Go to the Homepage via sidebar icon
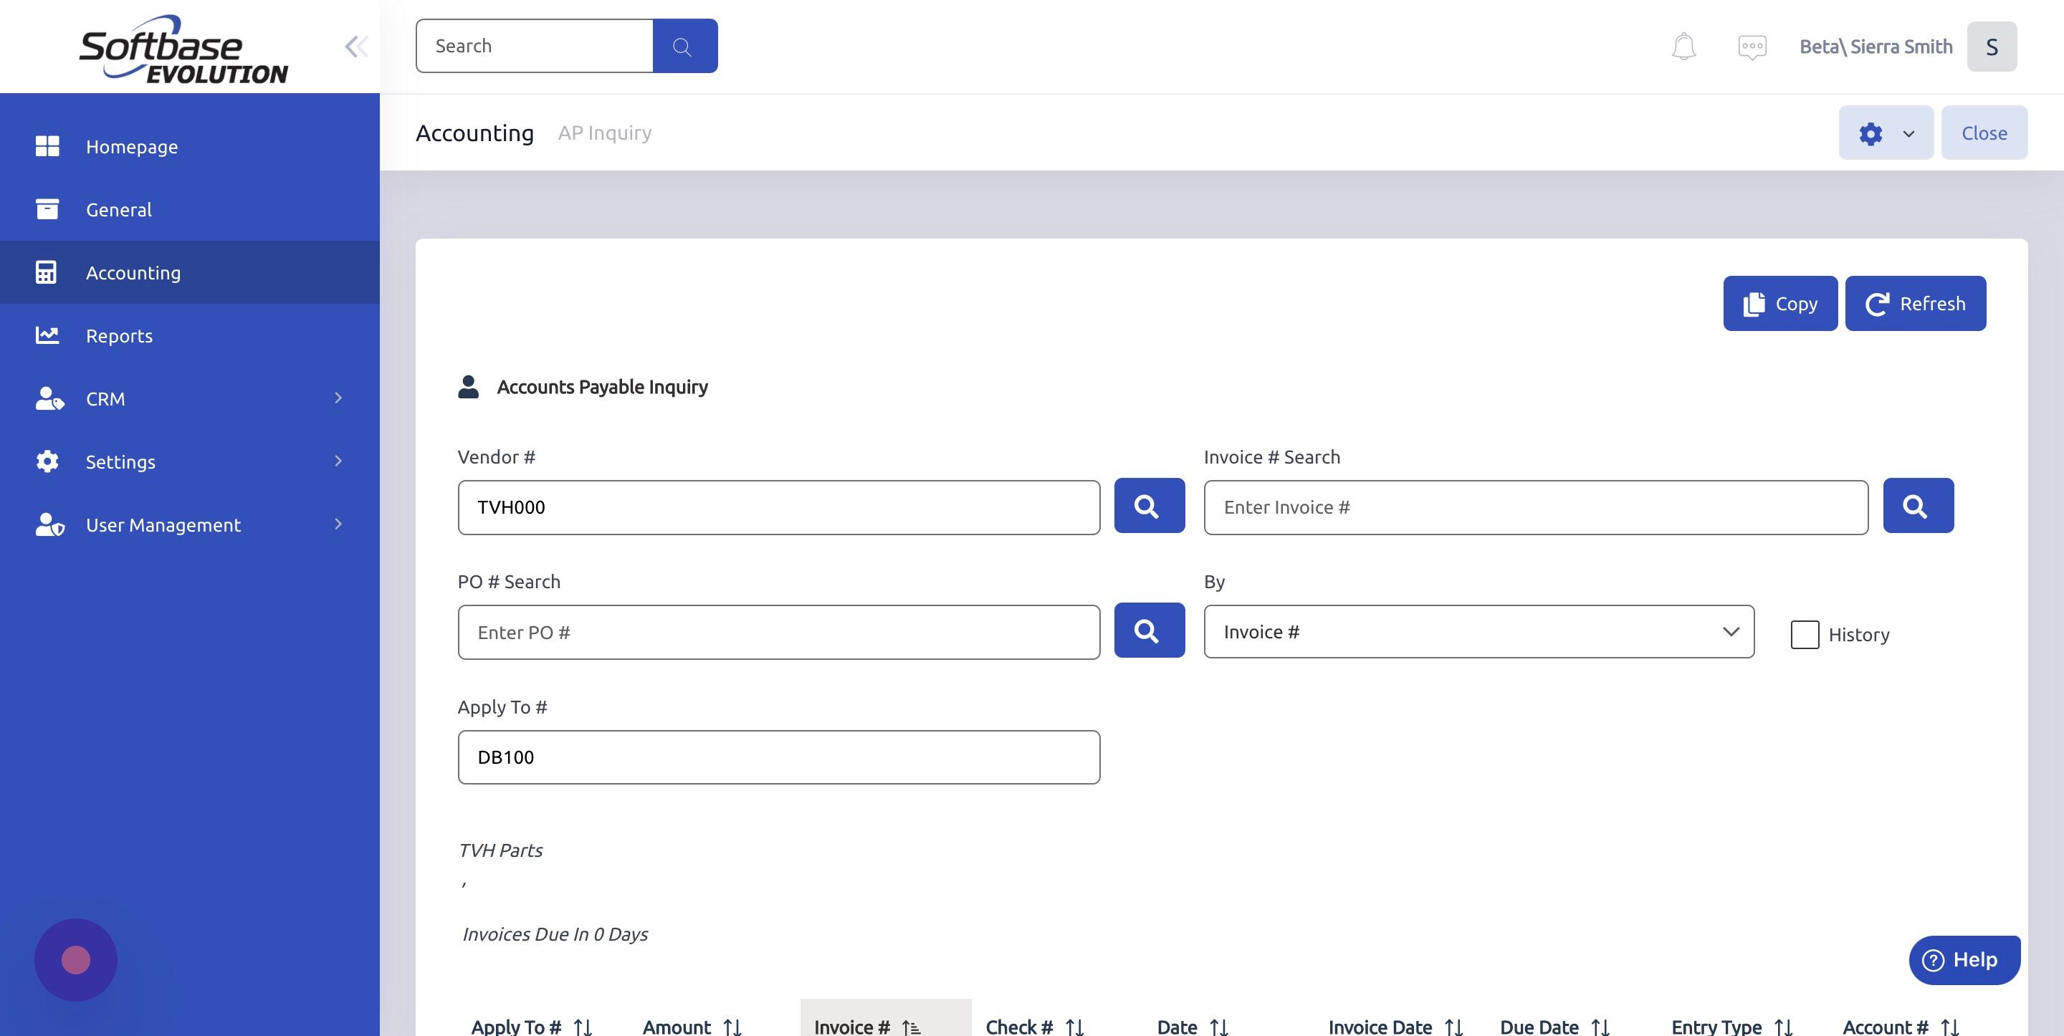 [x=48, y=146]
